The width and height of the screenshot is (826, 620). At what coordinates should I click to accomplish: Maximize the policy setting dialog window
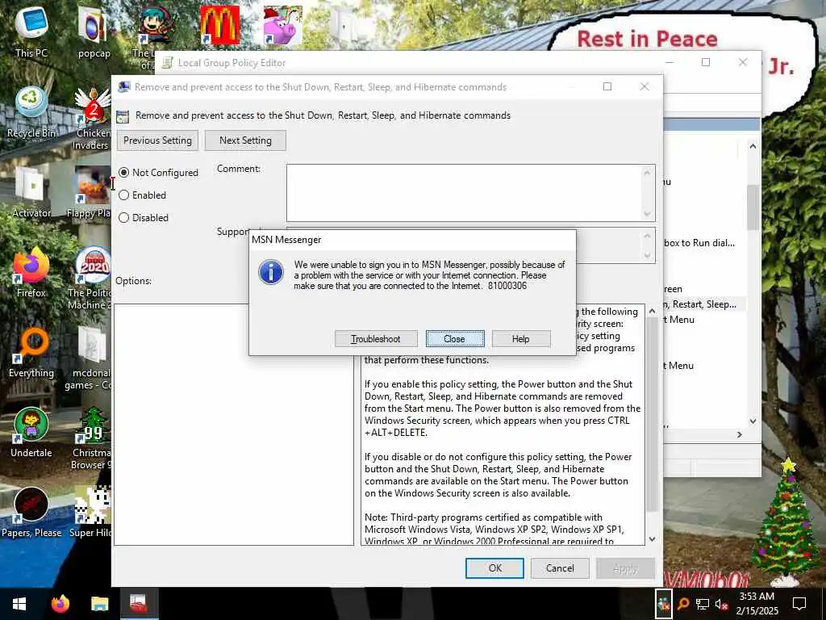pyautogui.click(x=607, y=86)
